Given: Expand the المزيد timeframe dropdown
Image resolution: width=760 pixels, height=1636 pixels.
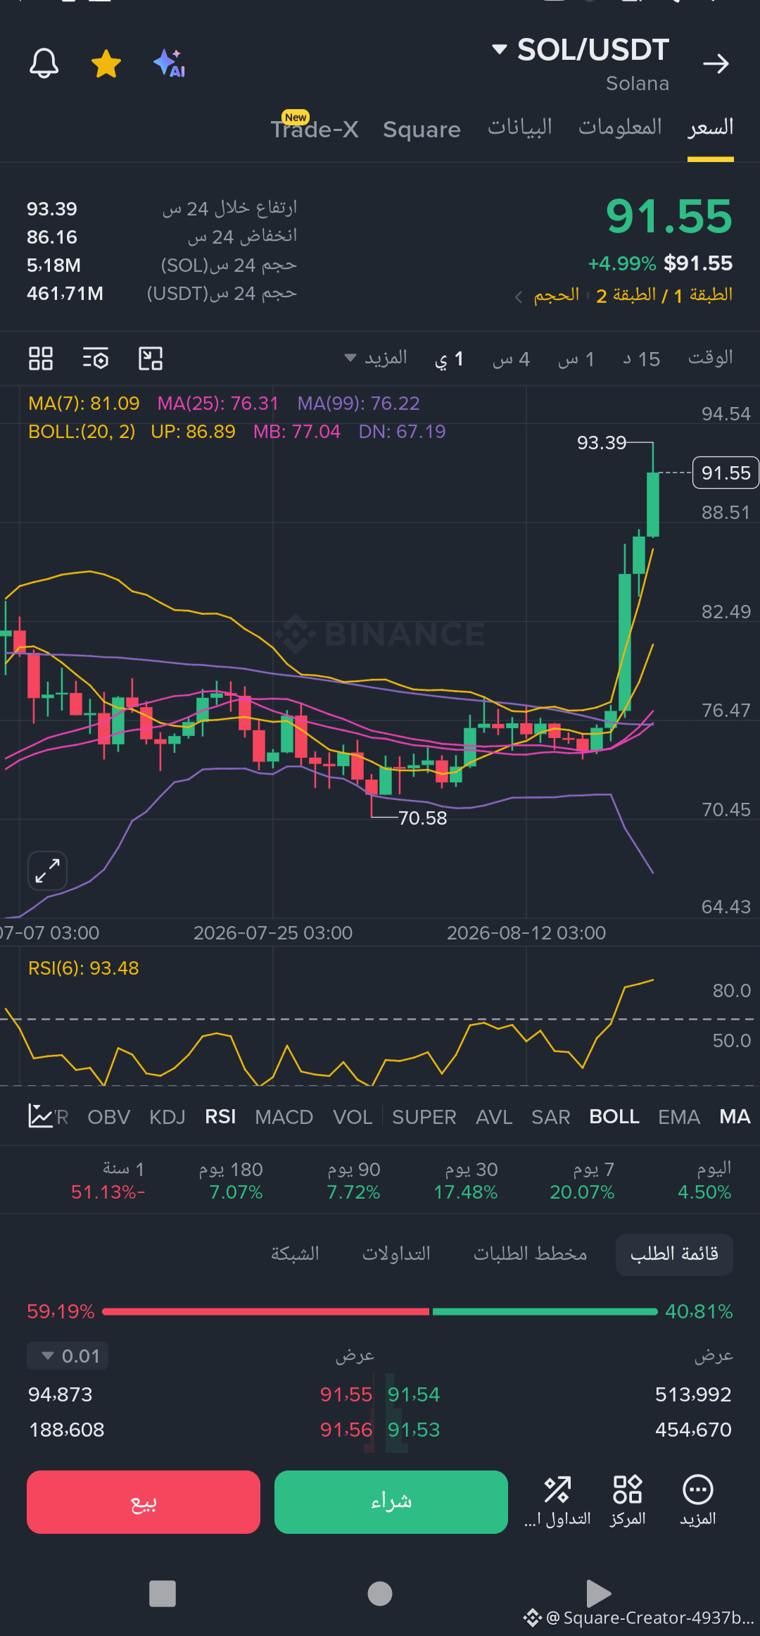Looking at the screenshot, I should pos(376,358).
